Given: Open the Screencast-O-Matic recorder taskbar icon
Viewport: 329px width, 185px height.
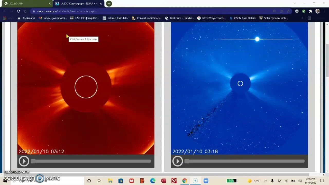Looking at the screenshot, I should click(x=195, y=181).
